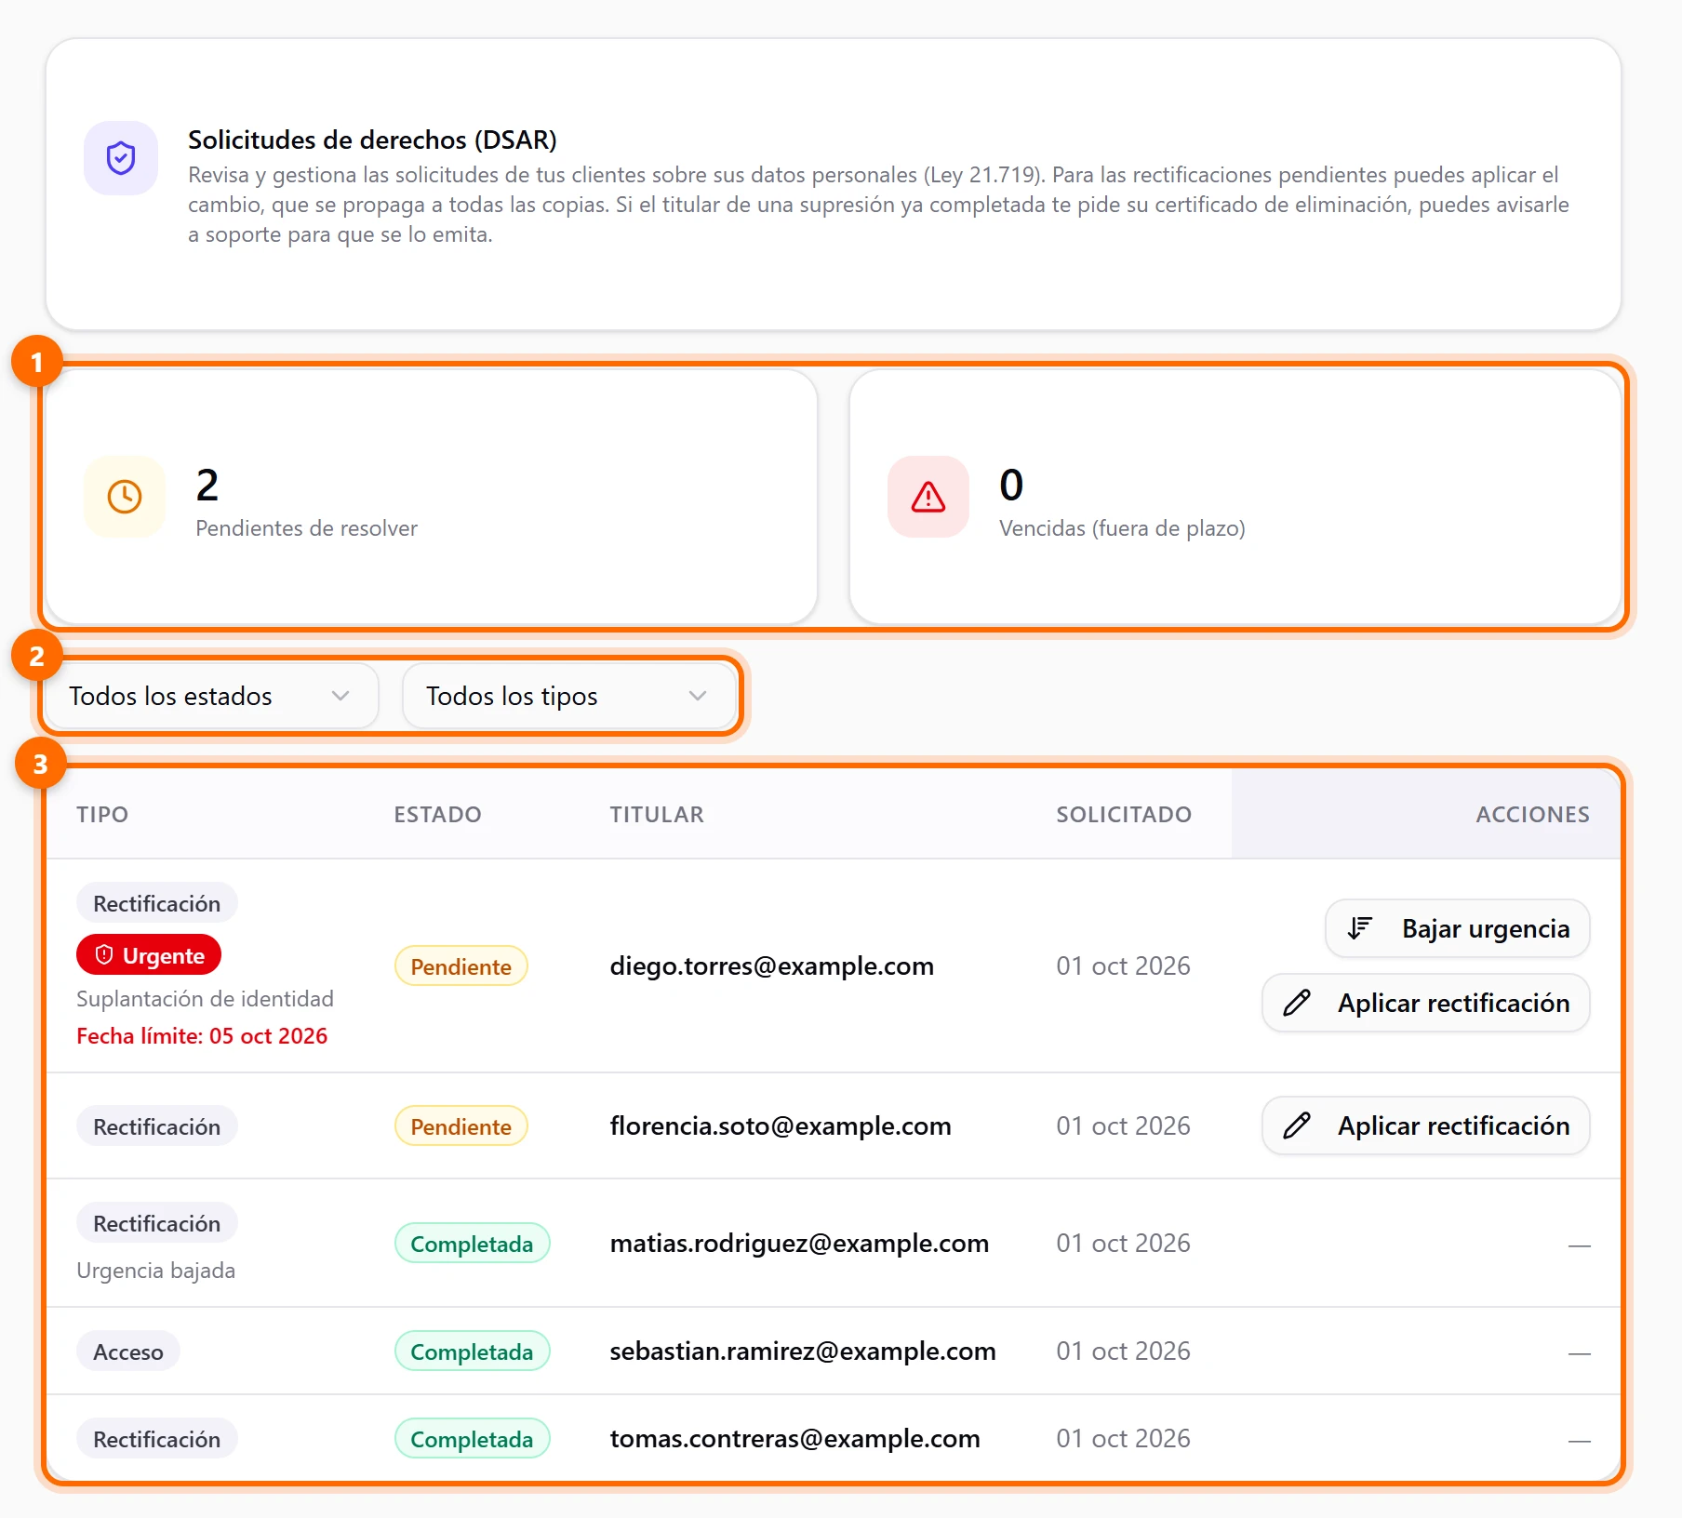Select florencia.soto@example.com email

point(781,1125)
